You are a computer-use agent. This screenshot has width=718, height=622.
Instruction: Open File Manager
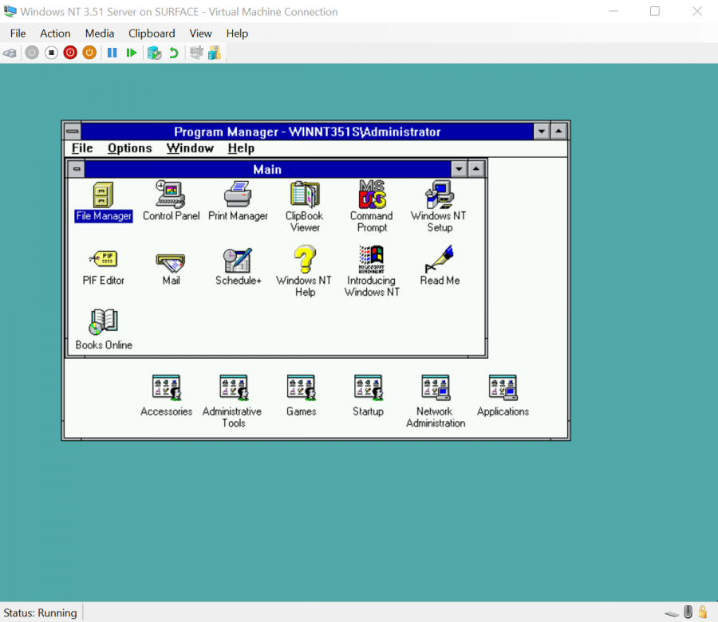point(103,195)
